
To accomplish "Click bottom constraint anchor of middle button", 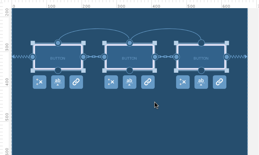I will click(130, 70).
